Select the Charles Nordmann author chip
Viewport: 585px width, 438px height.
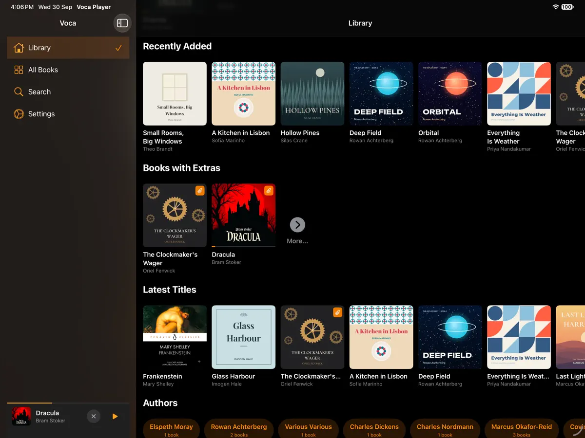click(445, 428)
